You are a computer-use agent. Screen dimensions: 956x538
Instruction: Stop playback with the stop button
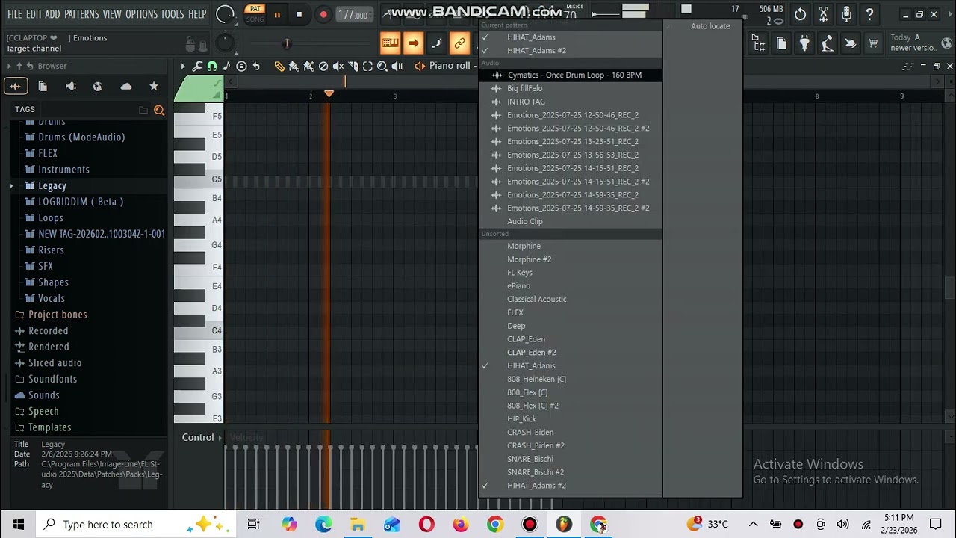coord(299,14)
